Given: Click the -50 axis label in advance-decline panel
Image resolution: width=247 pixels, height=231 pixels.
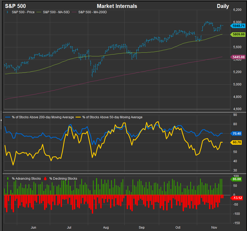Looking at the screenshot, I should coord(235,205).
